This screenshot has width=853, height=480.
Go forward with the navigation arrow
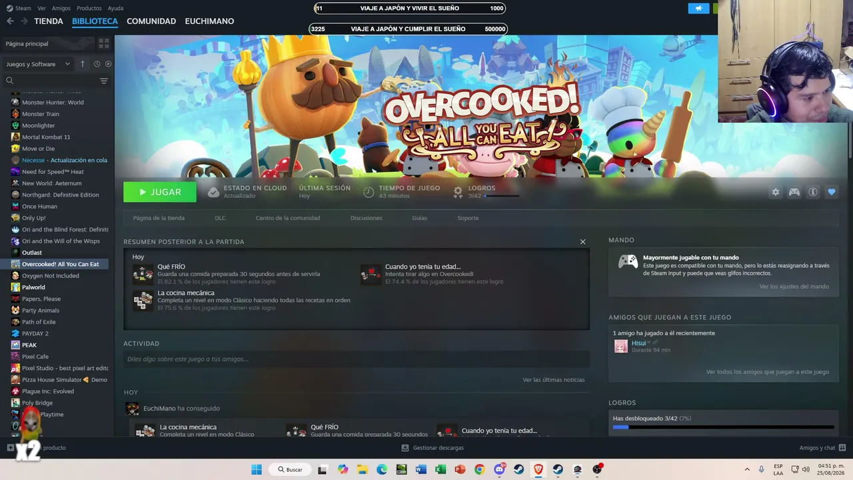[x=24, y=21]
